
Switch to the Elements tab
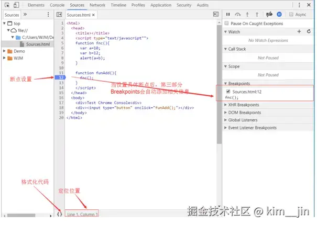[36, 5]
